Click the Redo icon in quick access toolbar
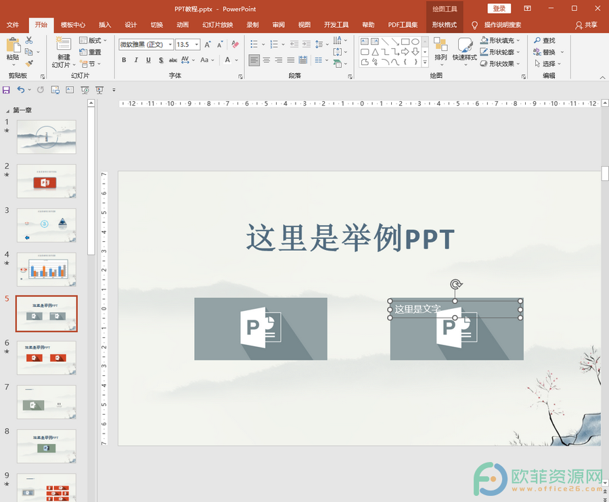 41,90
